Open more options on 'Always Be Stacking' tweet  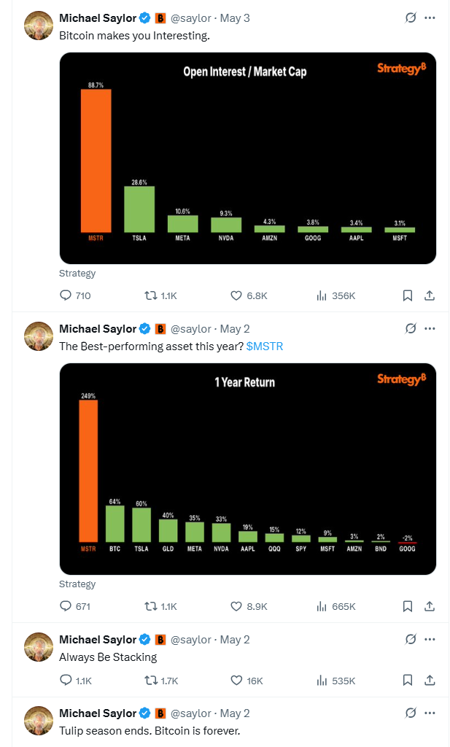[430, 639]
